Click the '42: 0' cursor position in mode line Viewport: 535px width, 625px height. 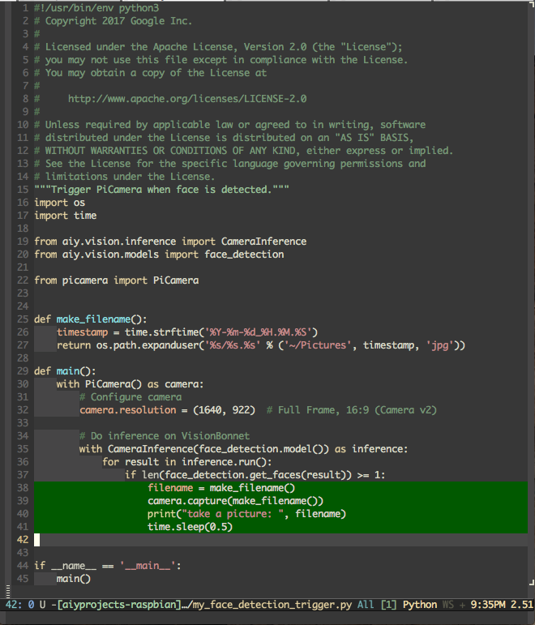click(19, 605)
